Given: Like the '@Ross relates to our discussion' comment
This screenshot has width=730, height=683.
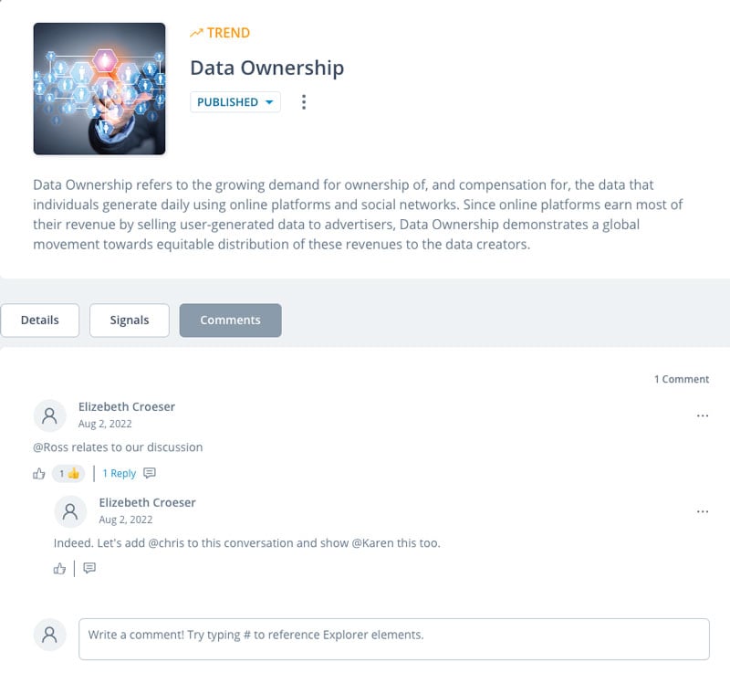Looking at the screenshot, I should [x=38, y=474].
